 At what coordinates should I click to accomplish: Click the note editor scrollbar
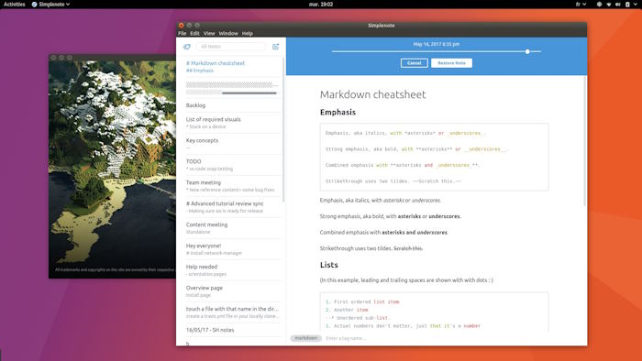585,141
